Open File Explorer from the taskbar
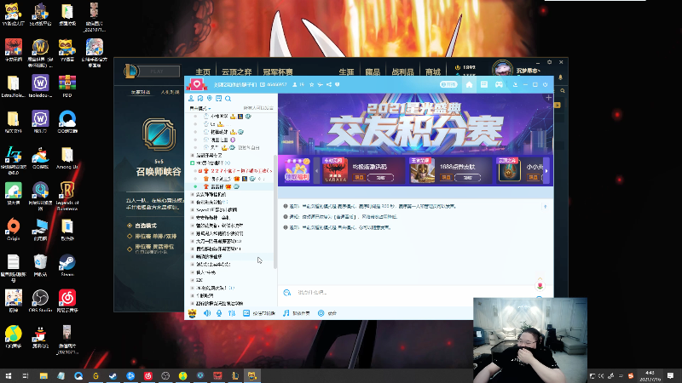682x383 pixels. pos(43,375)
